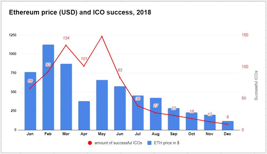
Task: Click the 9 data label for December
Action: (228, 117)
